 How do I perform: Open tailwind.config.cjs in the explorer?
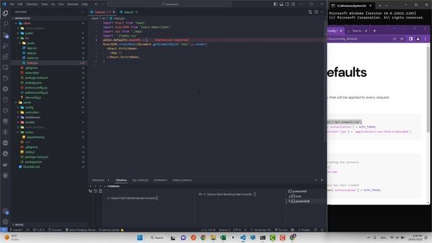point(36,92)
